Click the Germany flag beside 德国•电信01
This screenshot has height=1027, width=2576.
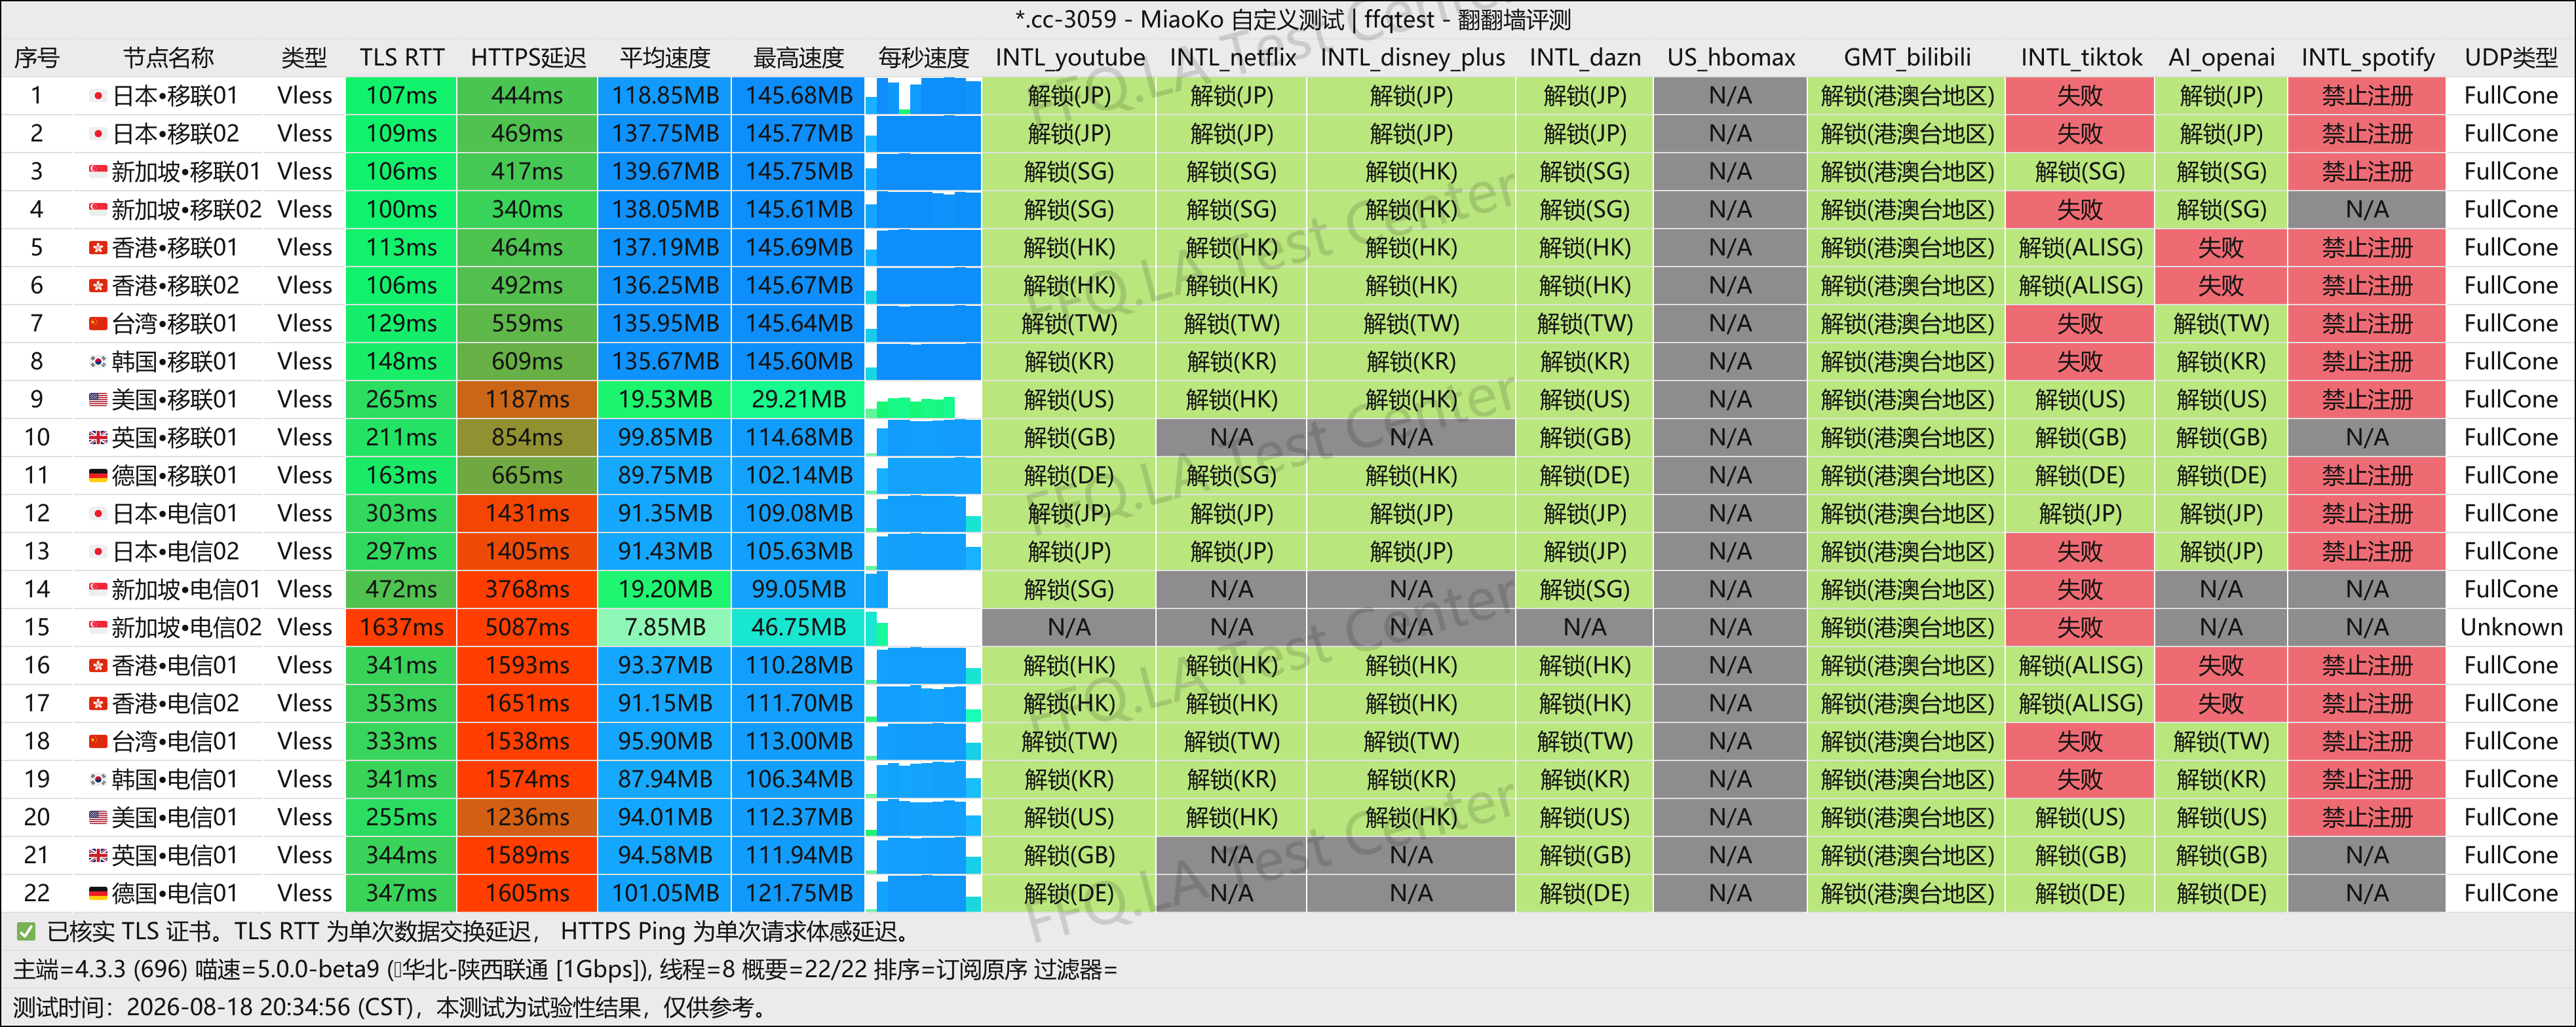point(98,893)
